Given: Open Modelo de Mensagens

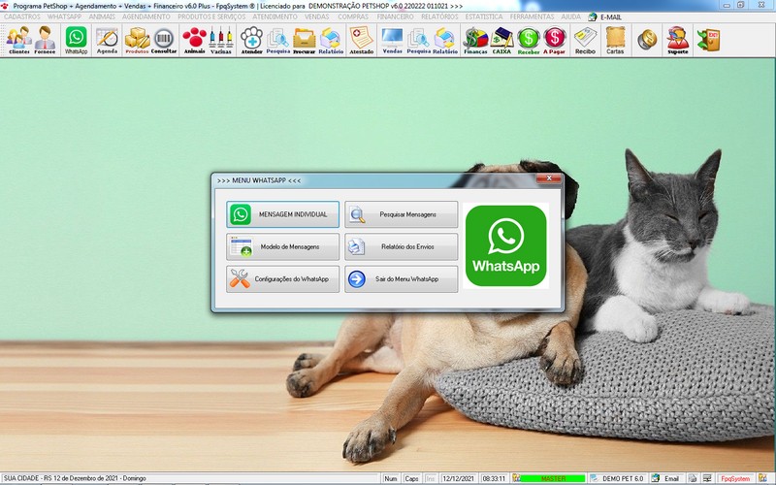Looking at the screenshot, I should point(282,246).
